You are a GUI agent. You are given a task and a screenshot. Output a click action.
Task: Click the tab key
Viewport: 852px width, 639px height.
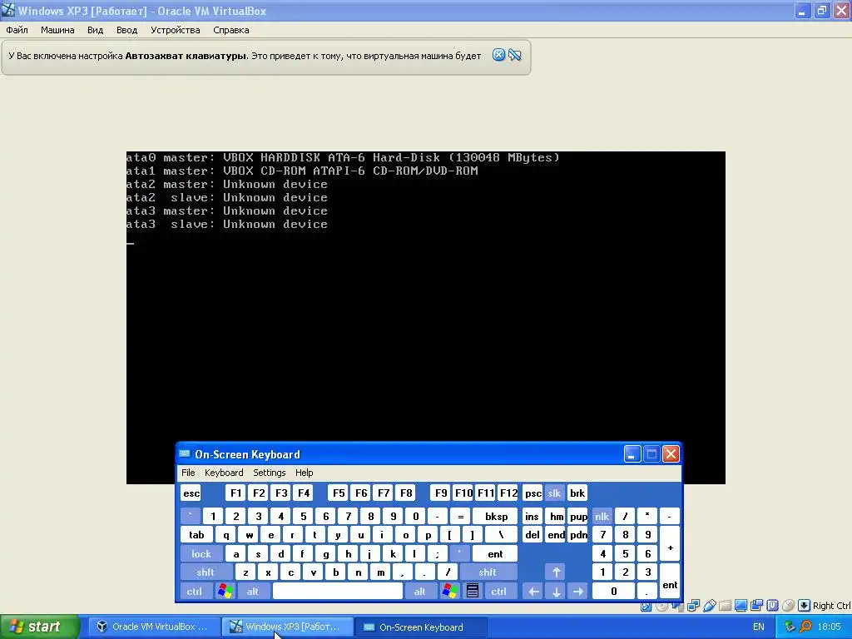(196, 535)
